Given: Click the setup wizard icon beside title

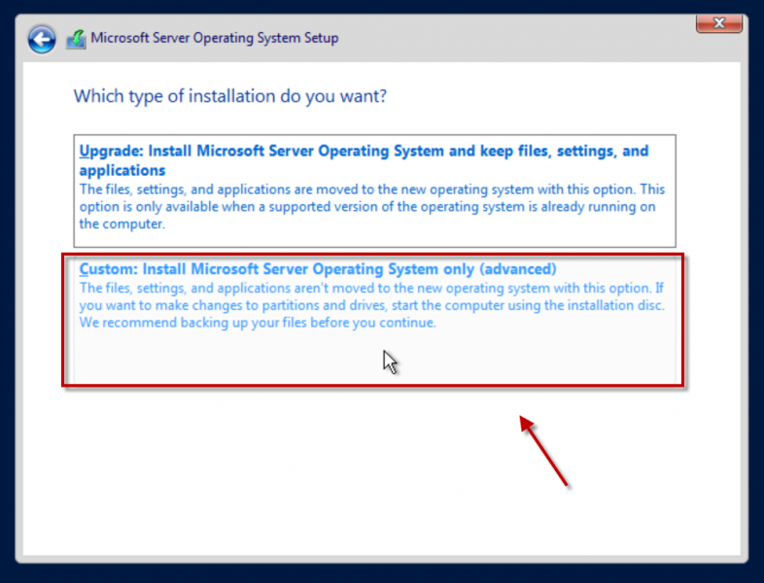Looking at the screenshot, I should 76,39.
